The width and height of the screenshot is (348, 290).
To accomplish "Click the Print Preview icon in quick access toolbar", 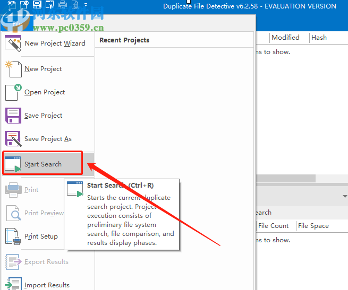I will coord(75,4).
